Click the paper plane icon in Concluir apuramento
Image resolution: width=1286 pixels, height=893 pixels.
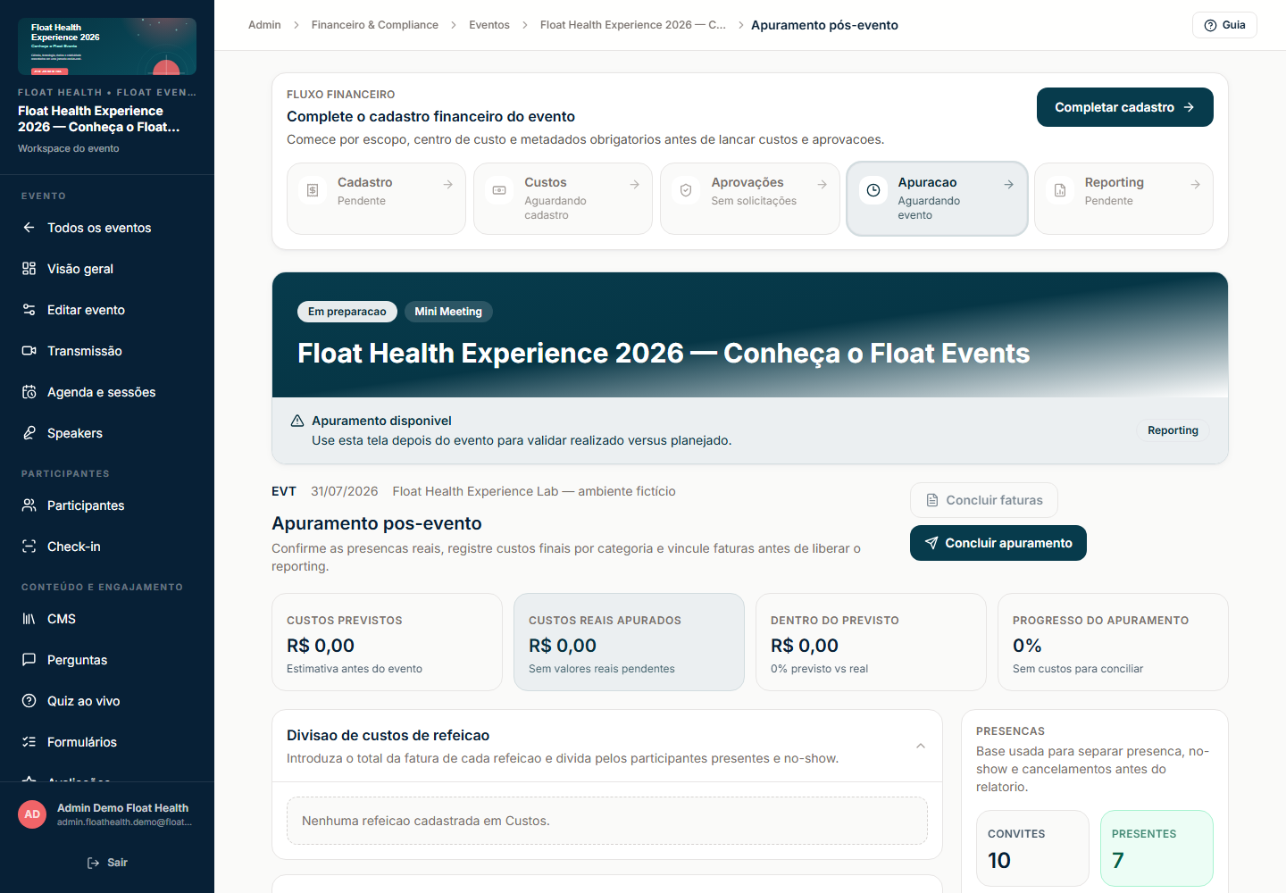(x=931, y=543)
